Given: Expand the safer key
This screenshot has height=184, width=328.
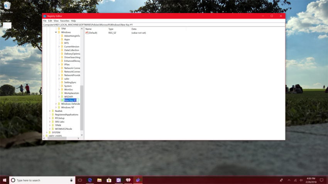Looking at the screenshot, I should [x=59, y=79].
